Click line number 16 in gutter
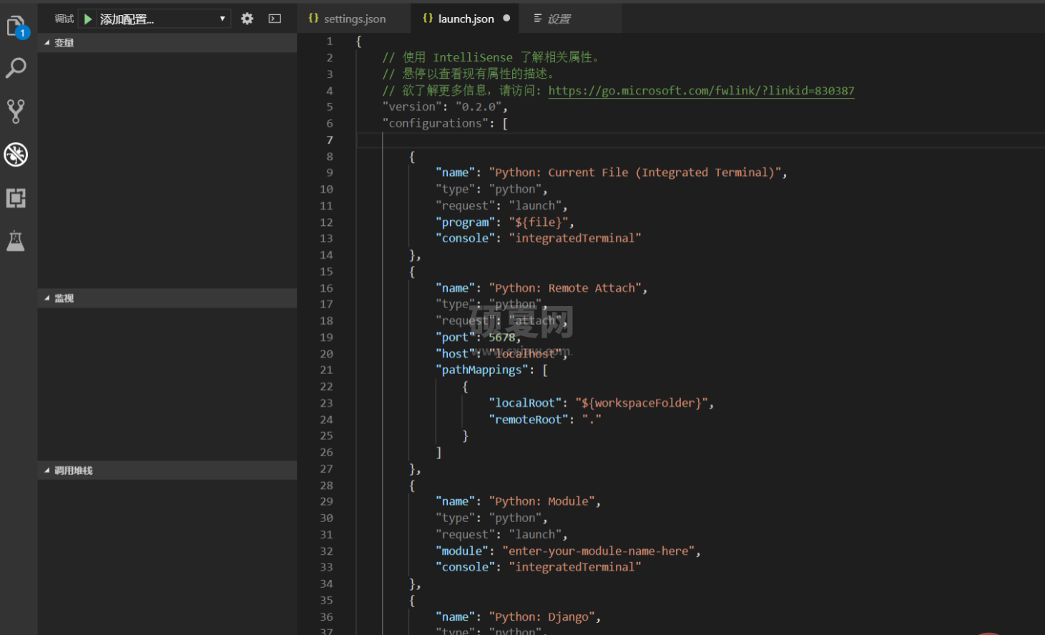The image size is (1045, 635). (326, 288)
